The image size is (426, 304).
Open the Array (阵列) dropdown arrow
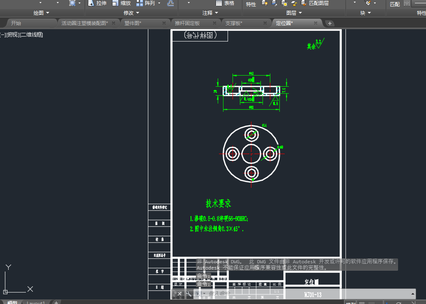point(159,3)
